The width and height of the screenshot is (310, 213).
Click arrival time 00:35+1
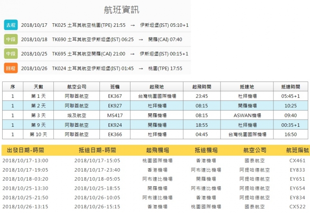click(x=291, y=125)
